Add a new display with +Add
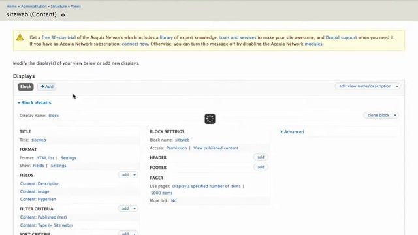The image size is (418, 235). tap(47, 87)
